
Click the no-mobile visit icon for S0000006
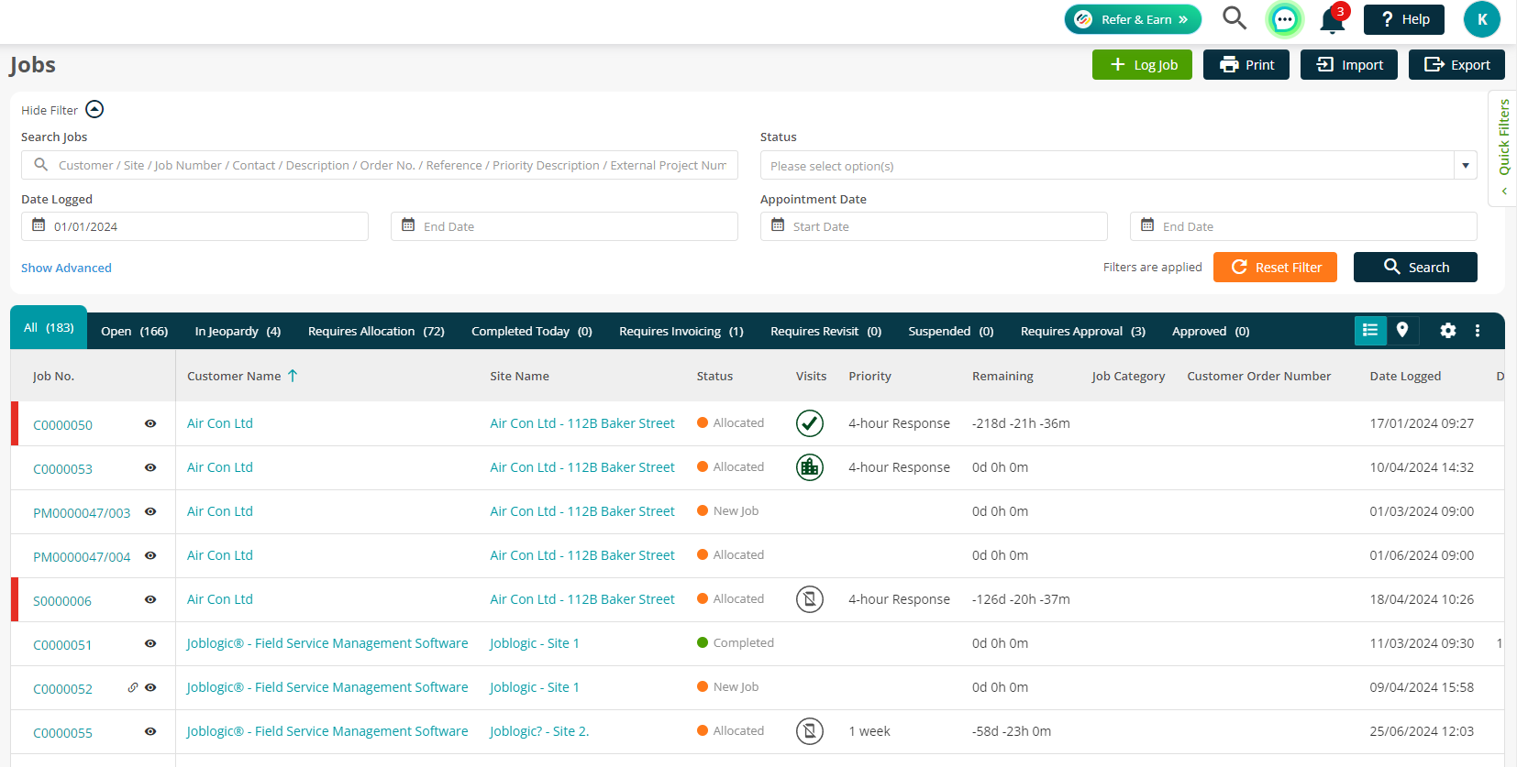pyautogui.click(x=810, y=599)
